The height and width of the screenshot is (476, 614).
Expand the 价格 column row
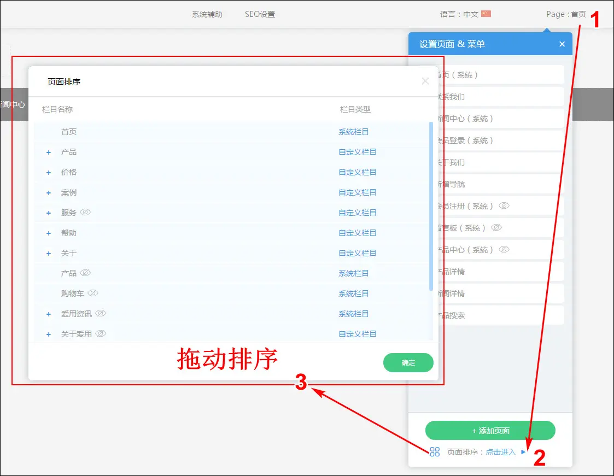49,173
